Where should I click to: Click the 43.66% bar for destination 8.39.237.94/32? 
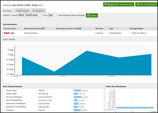[x=76, y=104]
